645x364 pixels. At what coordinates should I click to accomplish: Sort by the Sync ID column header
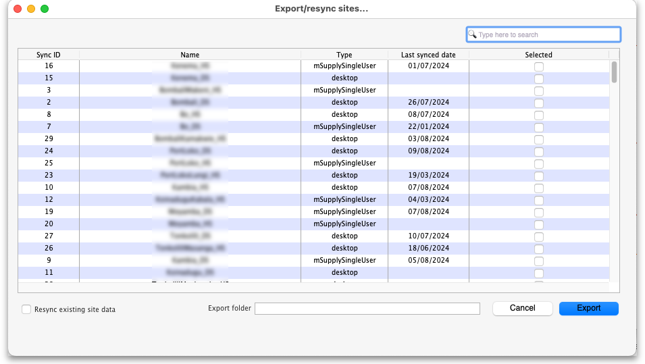pos(49,55)
